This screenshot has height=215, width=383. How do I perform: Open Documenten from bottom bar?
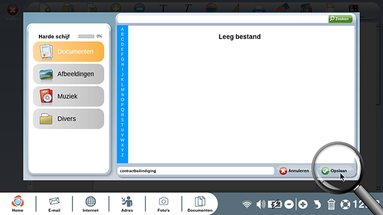click(200, 204)
